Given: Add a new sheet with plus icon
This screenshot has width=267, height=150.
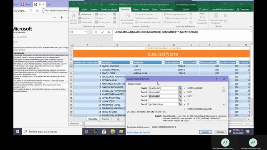Looking at the screenshot, I should 118,119.
